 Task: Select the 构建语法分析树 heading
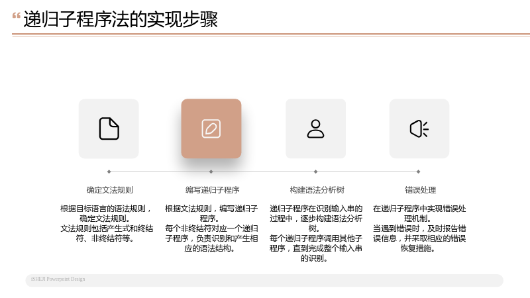coord(317,190)
